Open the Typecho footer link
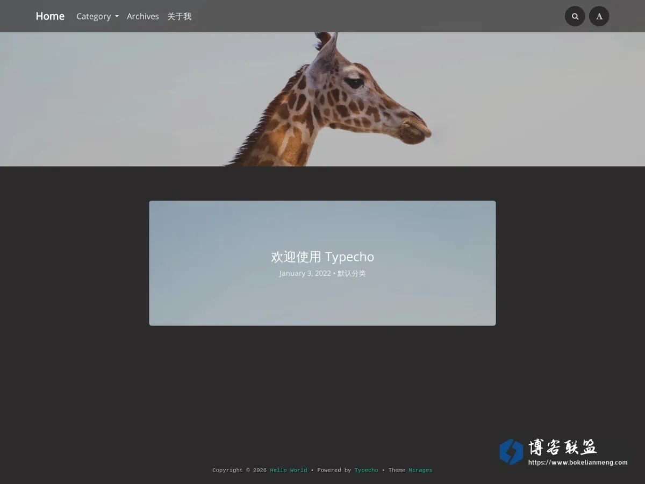 [x=366, y=470]
